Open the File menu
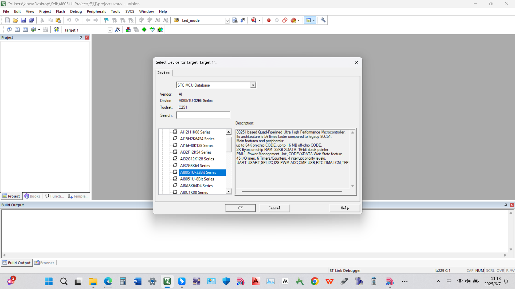Screen dimensions: 515x289 (6, 12)
